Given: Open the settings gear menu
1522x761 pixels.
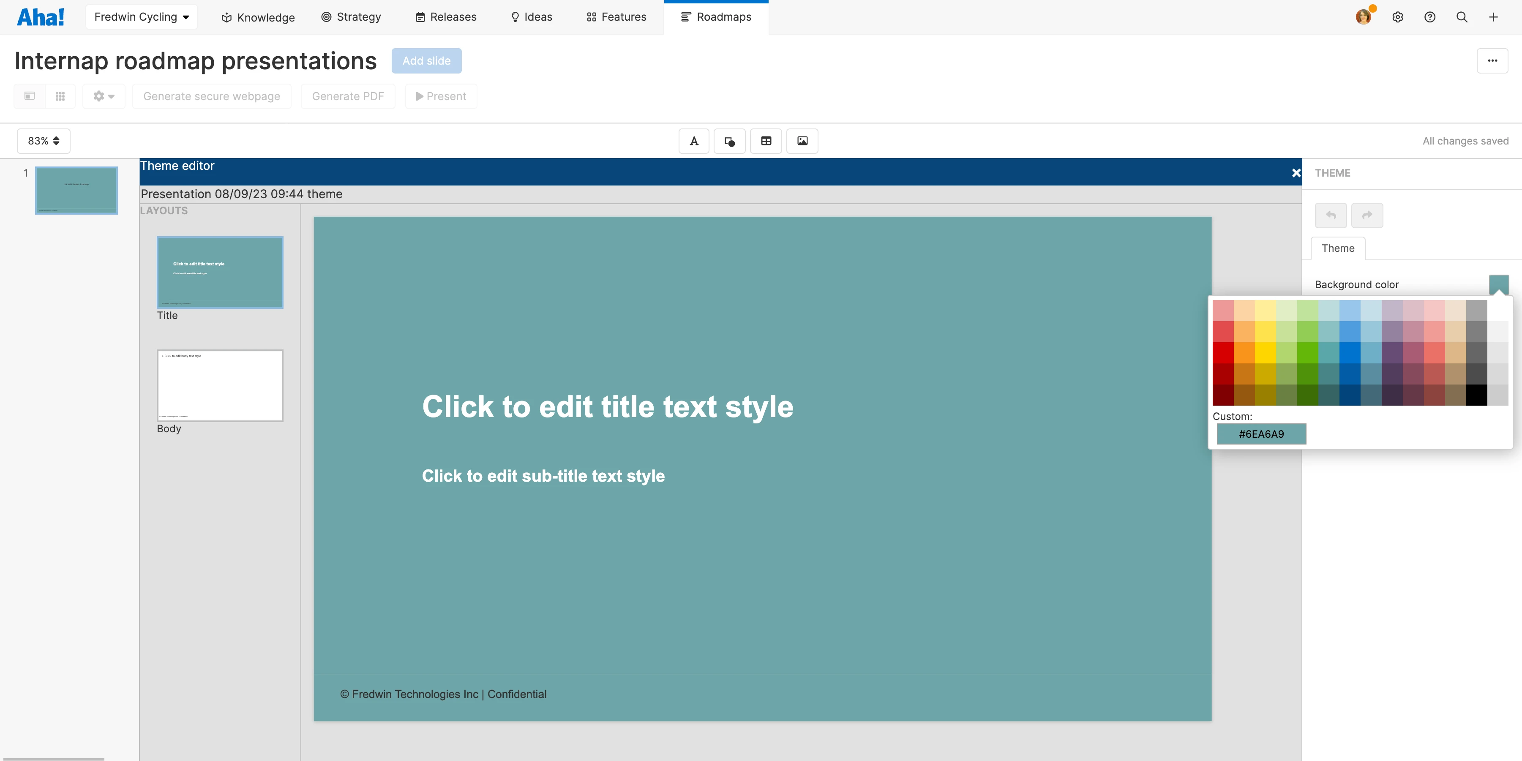Looking at the screenshot, I should (1398, 16).
